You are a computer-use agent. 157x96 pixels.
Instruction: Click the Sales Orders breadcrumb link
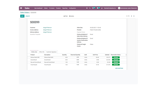pos(25,13)
